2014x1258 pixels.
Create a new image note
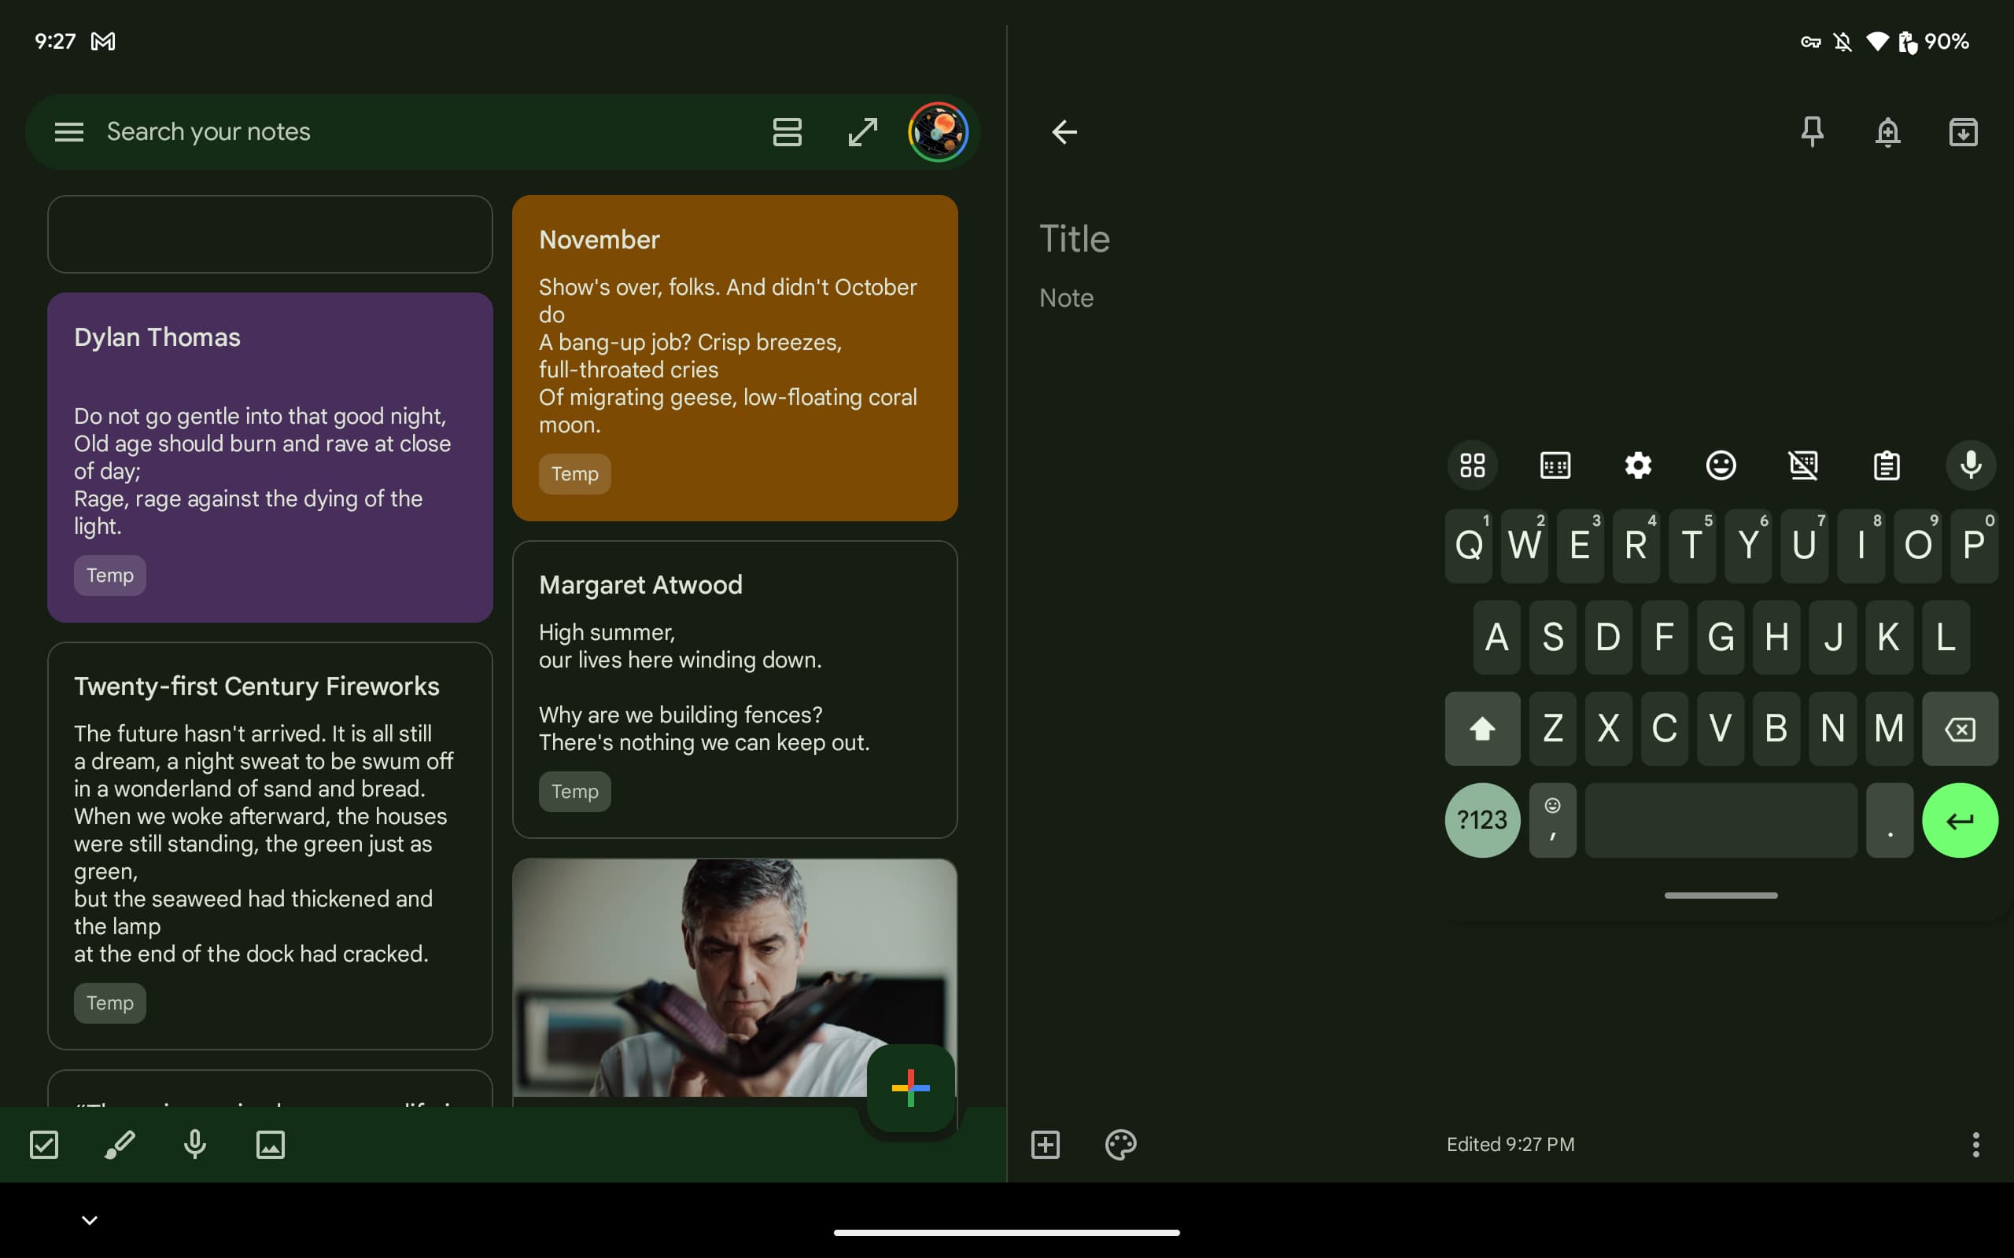[271, 1144]
